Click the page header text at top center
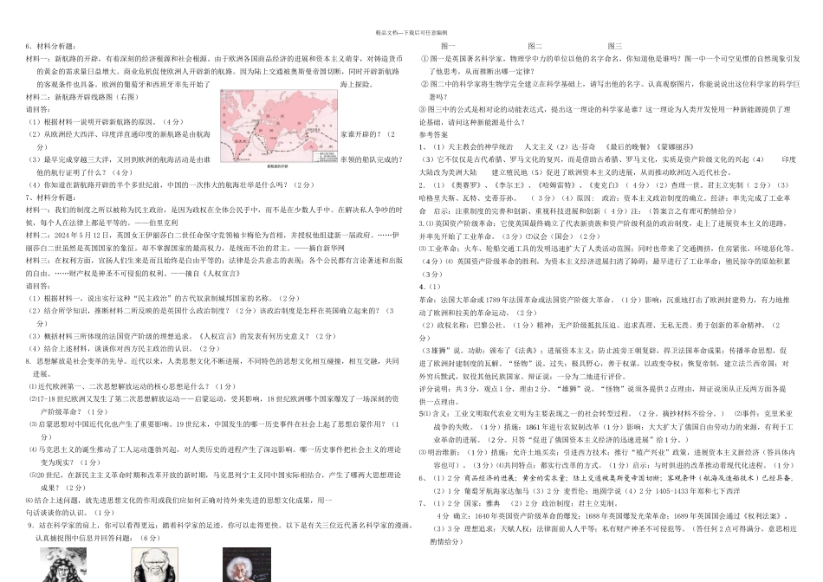This screenshot has width=823, height=582. (x=411, y=33)
